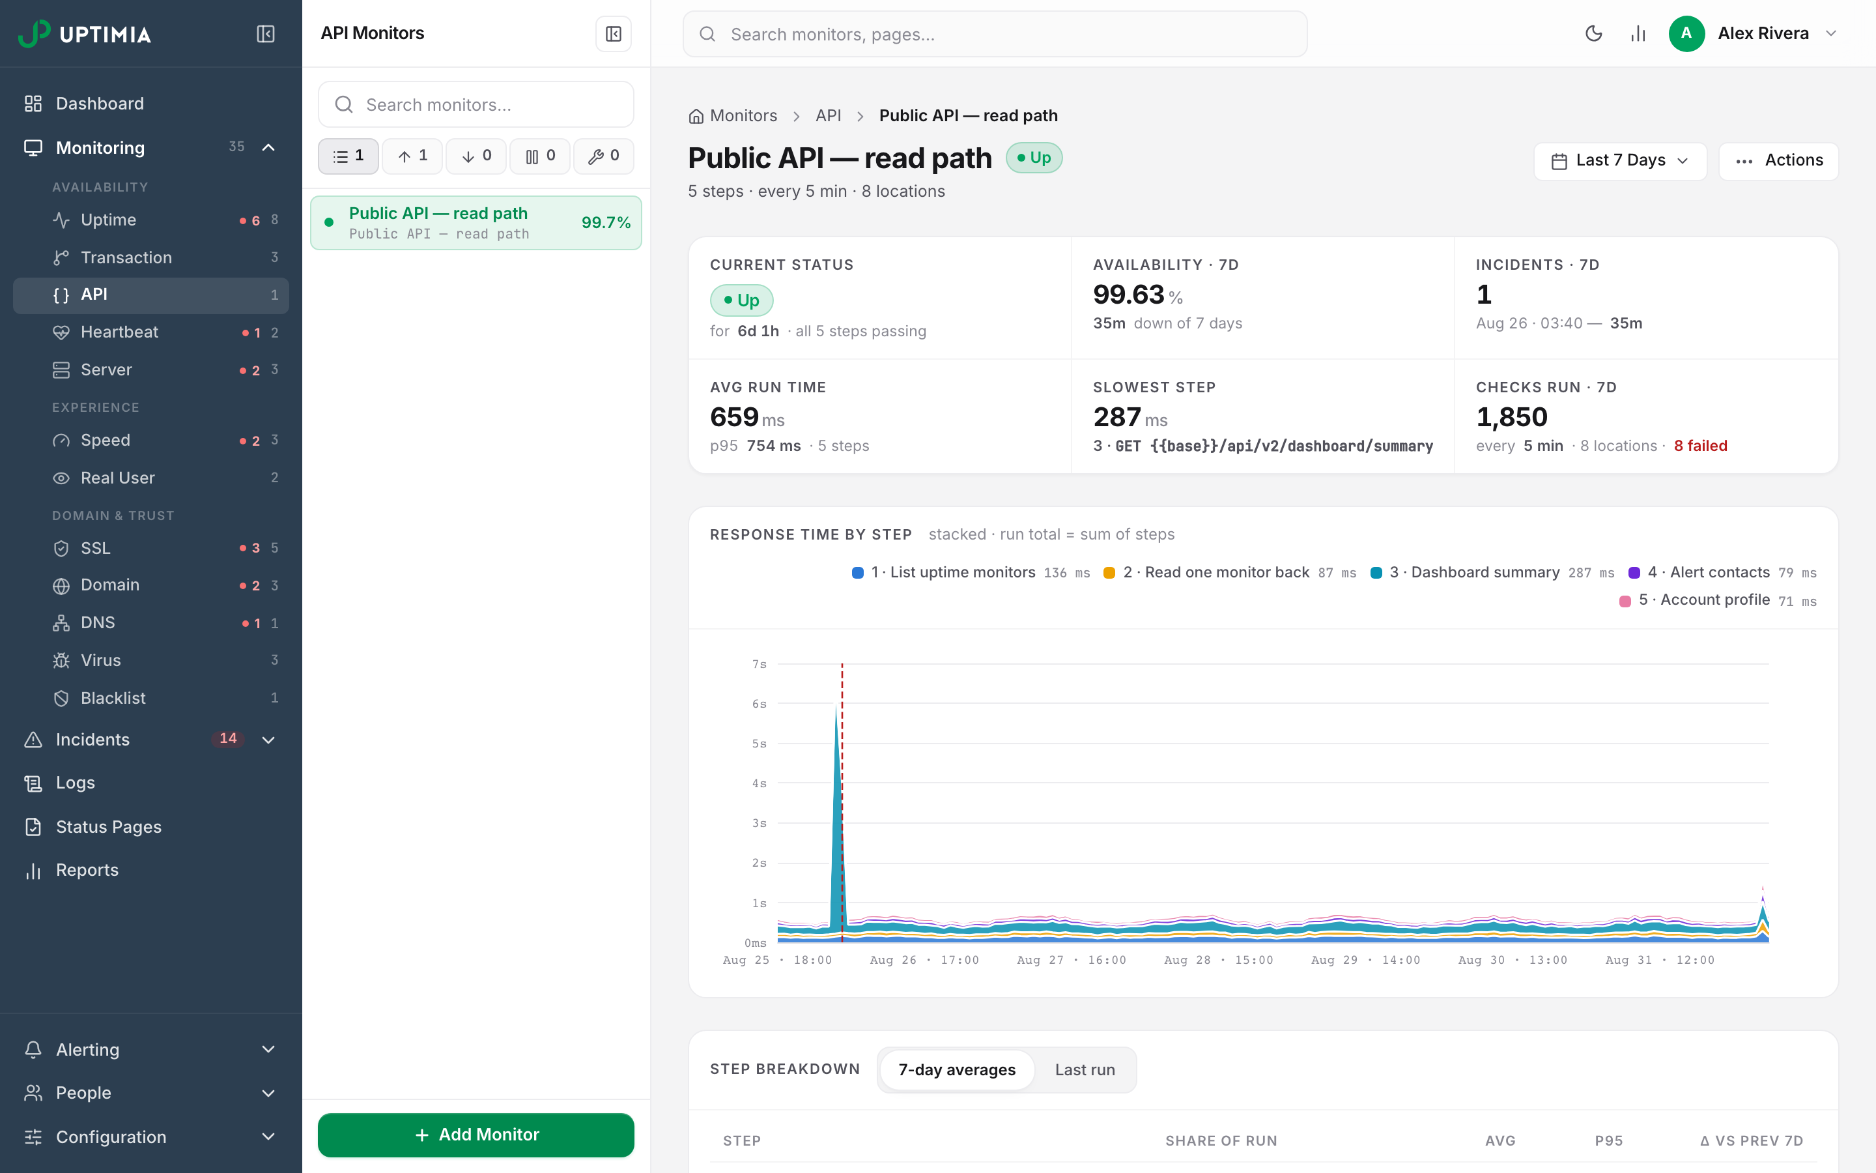Screen dimensions: 1876x1173
Task: Switch to 7-day averages tab
Action: pyautogui.click(x=957, y=1070)
